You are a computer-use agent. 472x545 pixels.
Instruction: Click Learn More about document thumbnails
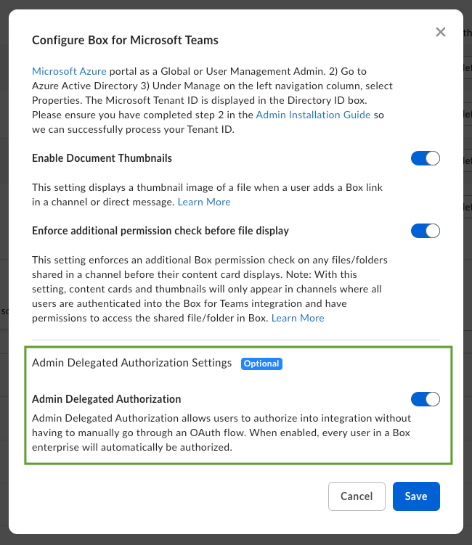point(204,202)
